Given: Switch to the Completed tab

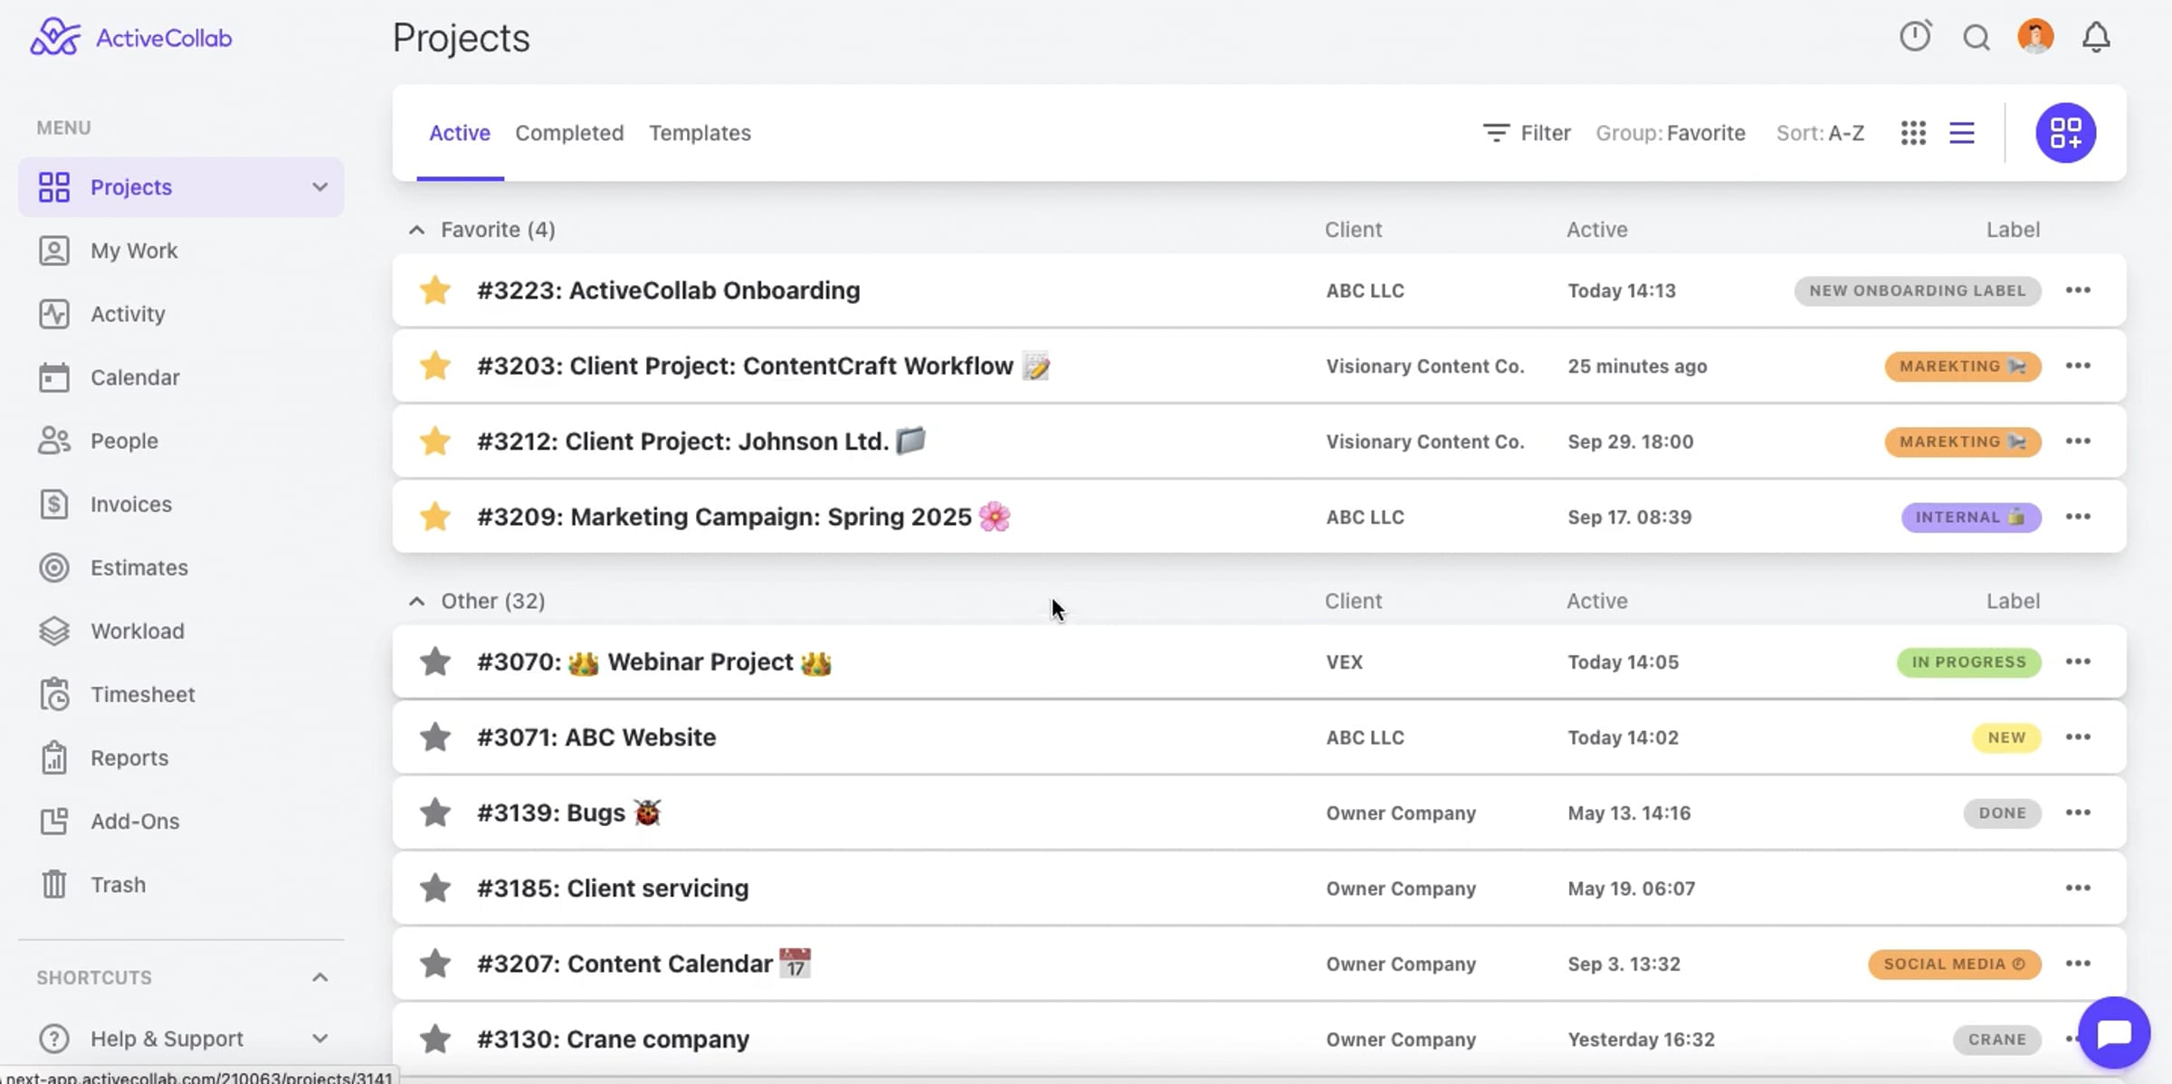Looking at the screenshot, I should point(569,133).
